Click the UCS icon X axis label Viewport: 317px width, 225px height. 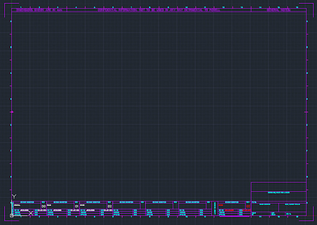31,213
